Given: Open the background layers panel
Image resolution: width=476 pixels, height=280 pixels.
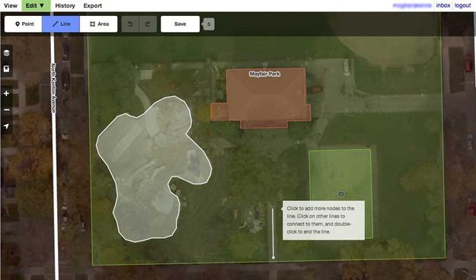Looking at the screenshot, I should click(x=6, y=53).
